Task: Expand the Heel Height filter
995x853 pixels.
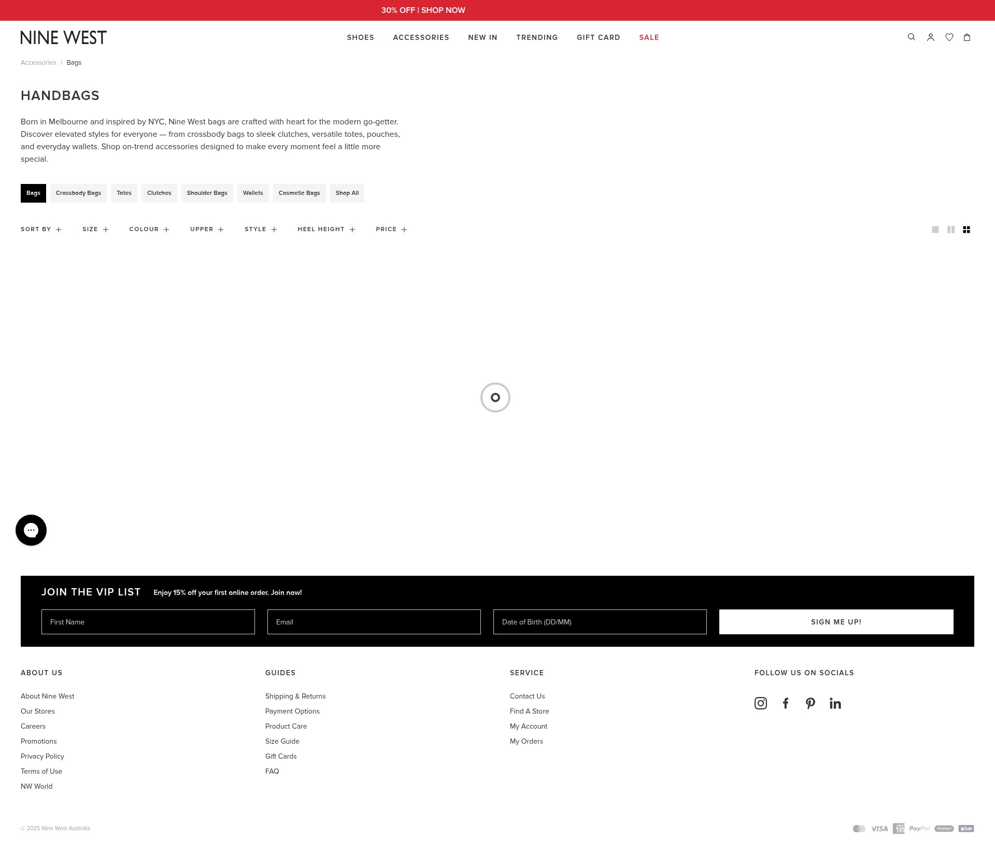Action: point(326,229)
